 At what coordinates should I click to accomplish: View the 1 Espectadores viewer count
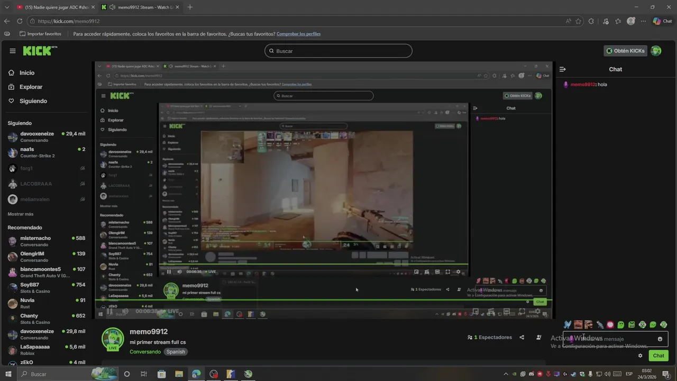pos(490,338)
